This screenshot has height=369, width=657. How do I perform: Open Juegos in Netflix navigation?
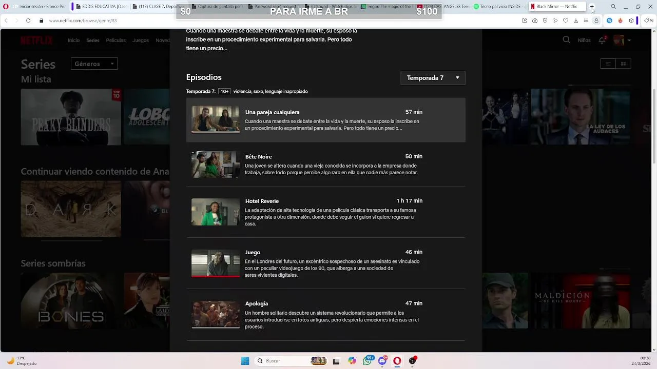141,40
